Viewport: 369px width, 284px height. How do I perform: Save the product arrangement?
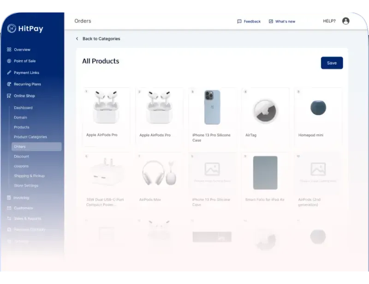(332, 63)
